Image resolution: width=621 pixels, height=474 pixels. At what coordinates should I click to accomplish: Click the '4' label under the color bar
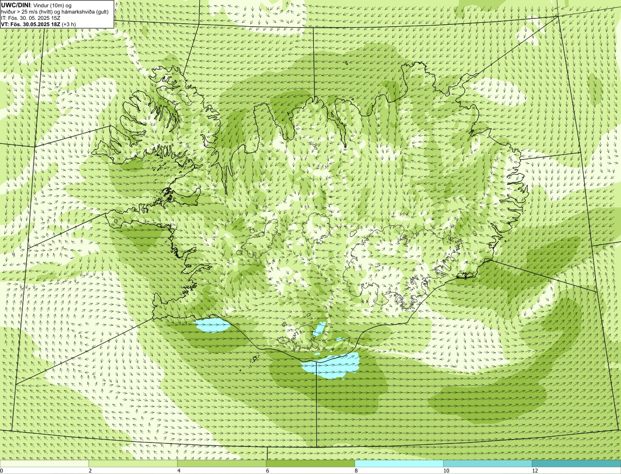coord(179,471)
